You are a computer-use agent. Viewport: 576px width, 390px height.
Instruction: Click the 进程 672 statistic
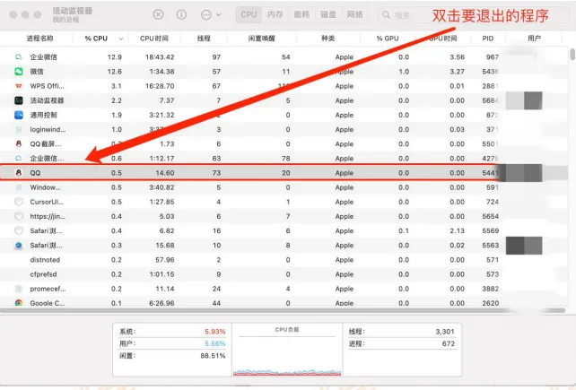point(402,343)
